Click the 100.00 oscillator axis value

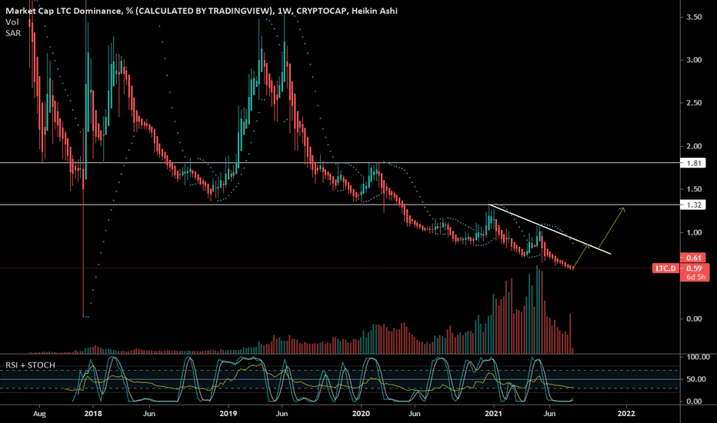[x=698, y=357]
